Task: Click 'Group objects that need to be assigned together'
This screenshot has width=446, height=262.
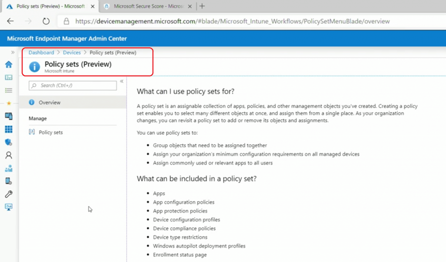Action: pos(210,145)
